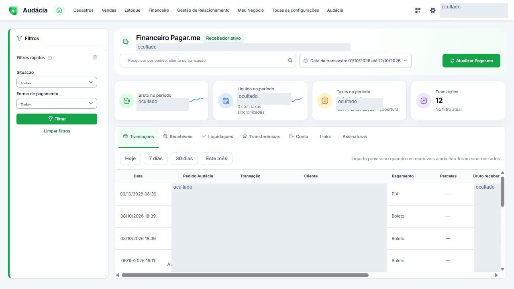
Task: Open the Data da transação range picker
Action: (x=355, y=61)
